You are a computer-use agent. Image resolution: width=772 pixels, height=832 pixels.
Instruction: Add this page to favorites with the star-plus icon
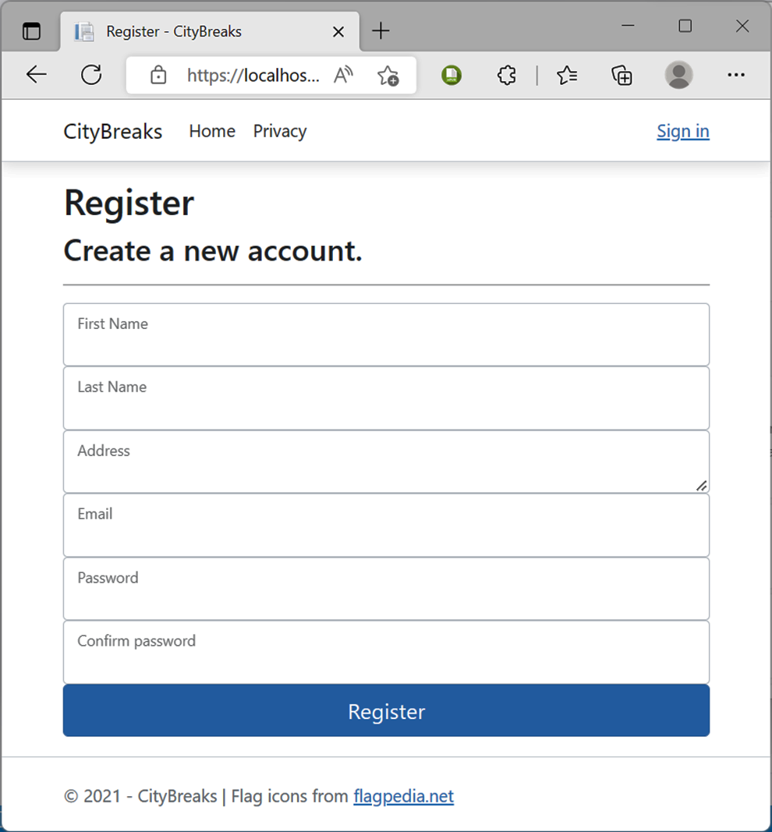[x=388, y=76]
